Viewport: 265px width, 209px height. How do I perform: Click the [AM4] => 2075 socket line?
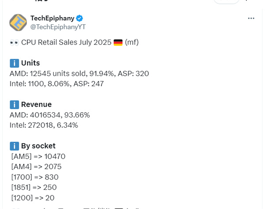pyautogui.click(x=36, y=166)
